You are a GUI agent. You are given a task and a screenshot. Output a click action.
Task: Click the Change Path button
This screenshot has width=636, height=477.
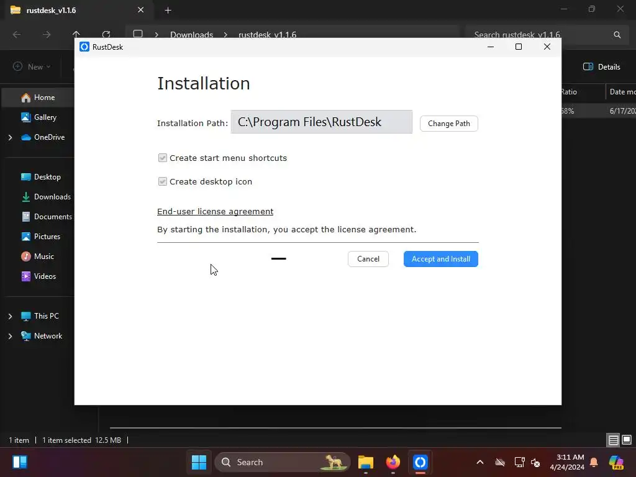pos(448,124)
